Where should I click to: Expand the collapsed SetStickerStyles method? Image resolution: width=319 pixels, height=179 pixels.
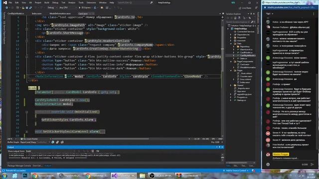tap(26, 132)
